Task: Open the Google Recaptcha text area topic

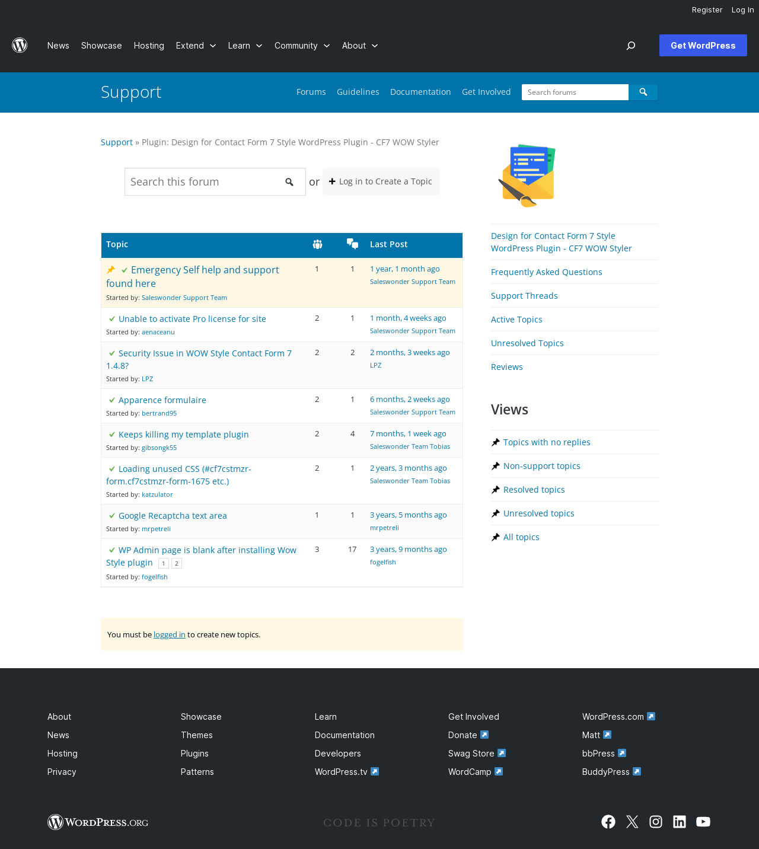Action: tap(173, 516)
